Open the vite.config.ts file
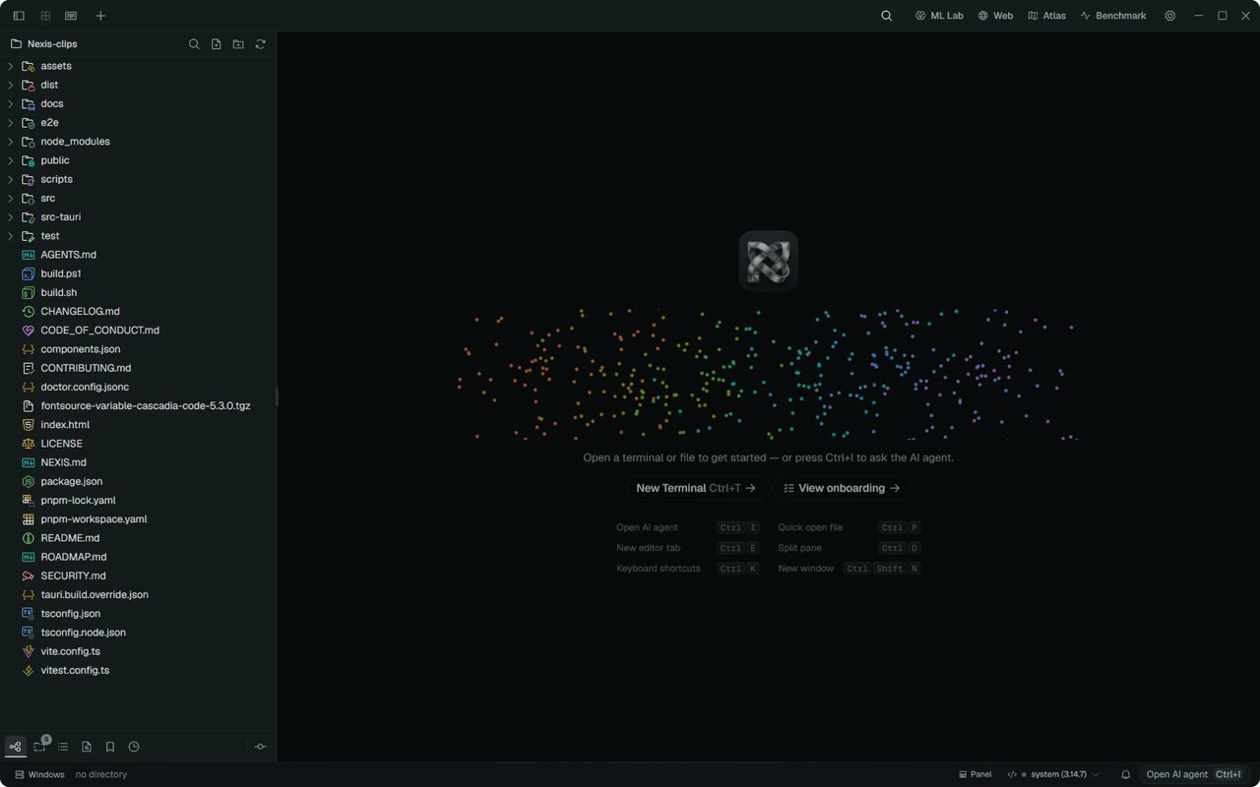This screenshot has height=787, width=1260. (x=138, y=651)
